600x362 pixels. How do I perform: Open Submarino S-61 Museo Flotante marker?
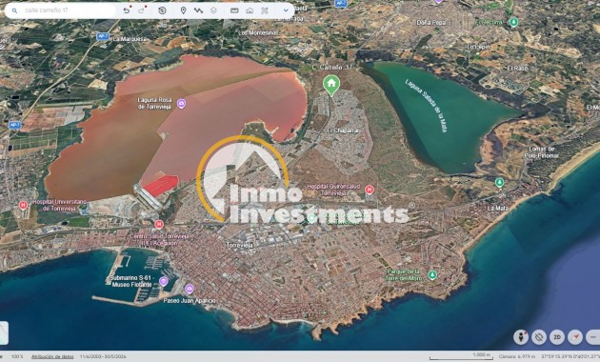coord(164,282)
